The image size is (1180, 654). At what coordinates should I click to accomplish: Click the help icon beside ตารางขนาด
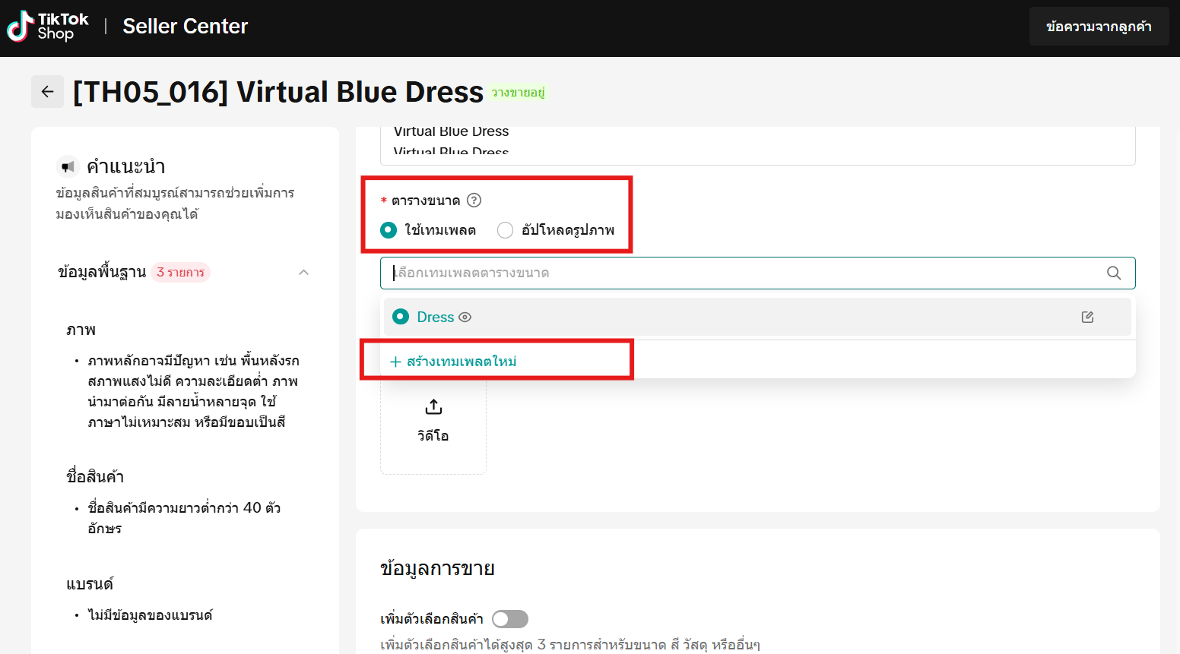(x=474, y=201)
